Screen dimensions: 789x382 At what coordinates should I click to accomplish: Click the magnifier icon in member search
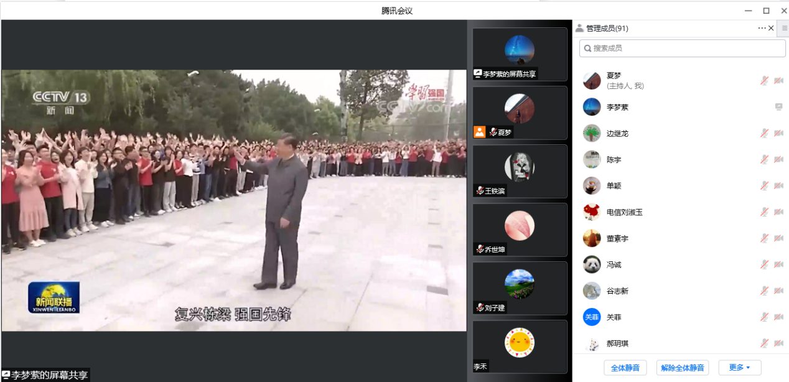587,48
